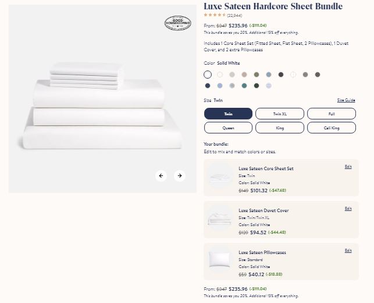Click the Good Housekeeping seal badge
The height and width of the screenshot is (303, 374).
coord(178,23)
